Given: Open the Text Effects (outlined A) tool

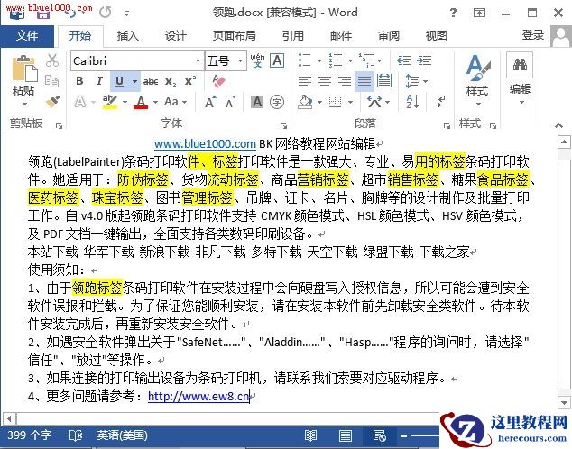Looking at the screenshot, I should tap(80, 102).
